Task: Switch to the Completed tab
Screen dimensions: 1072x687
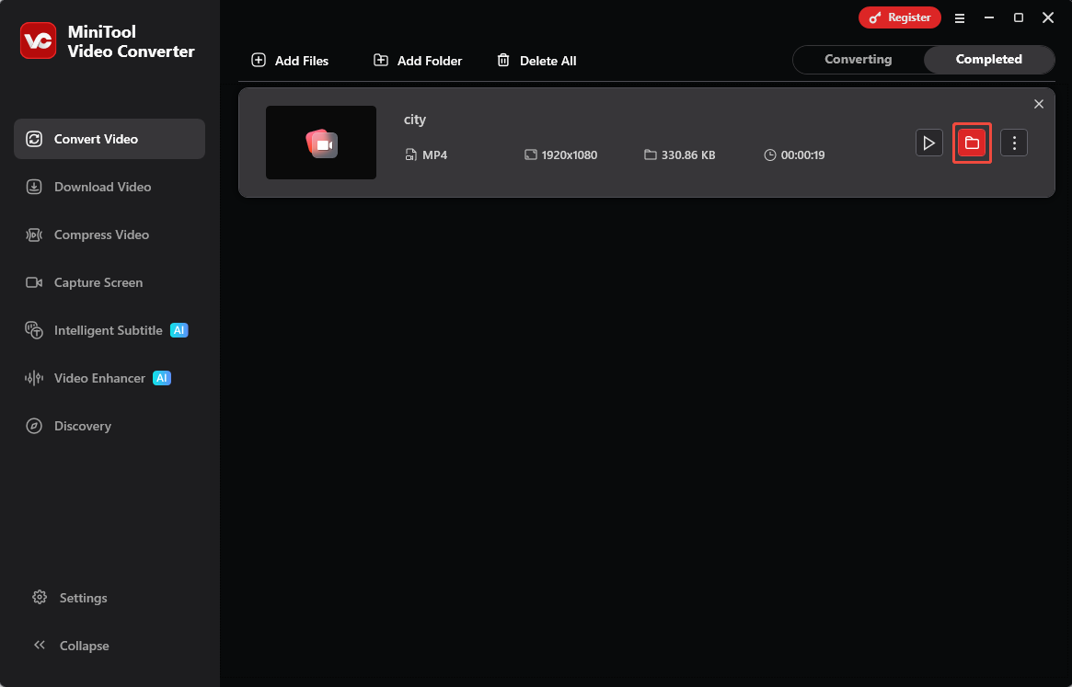Action: 988,60
